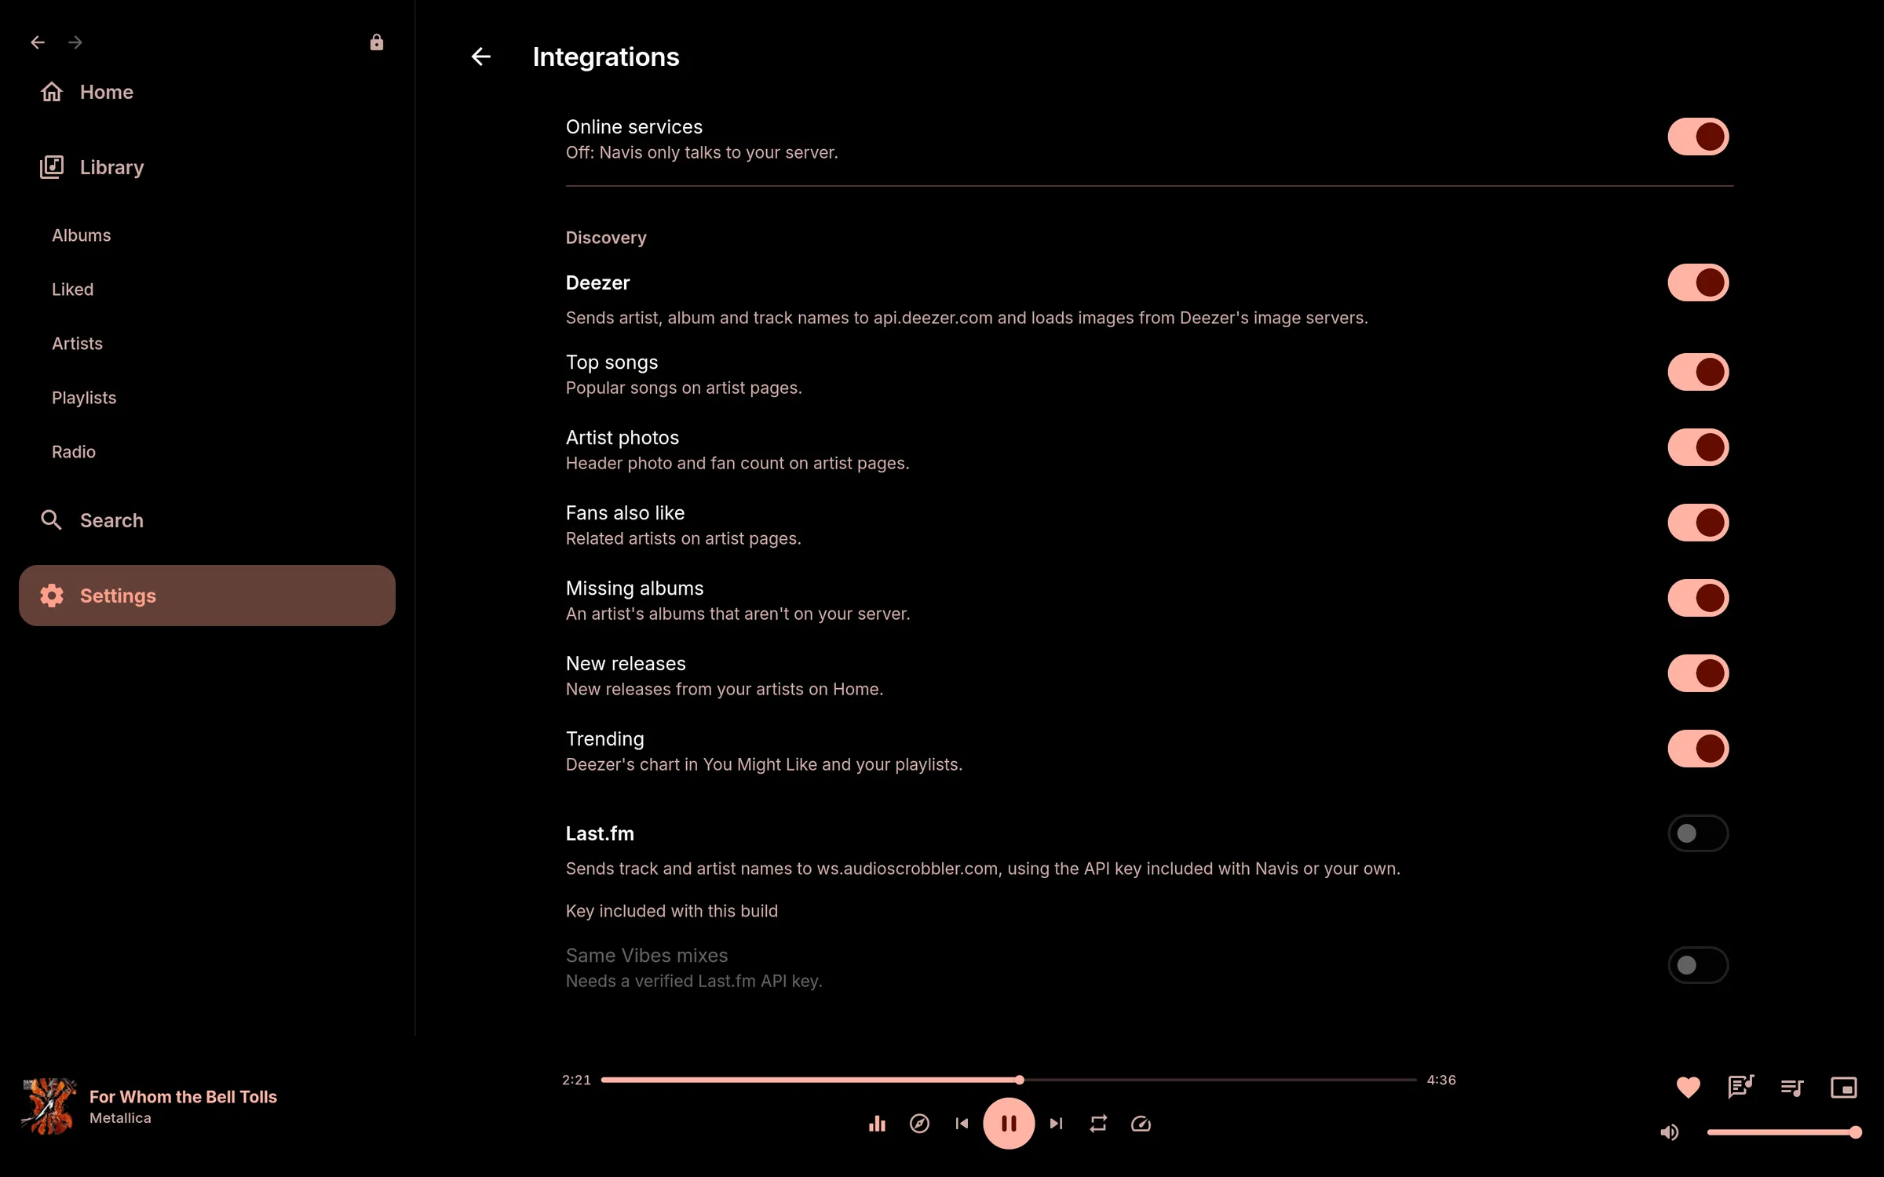Unlike the current song heart icon
Screen dimensions: 1884x1177
(1688, 1088)
